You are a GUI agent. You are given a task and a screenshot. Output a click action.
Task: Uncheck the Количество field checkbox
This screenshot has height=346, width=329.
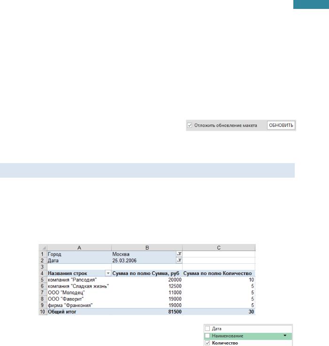pos(207,343)
